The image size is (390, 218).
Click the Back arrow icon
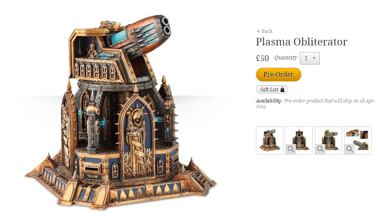pyautogui.click(x=258, y=31)
